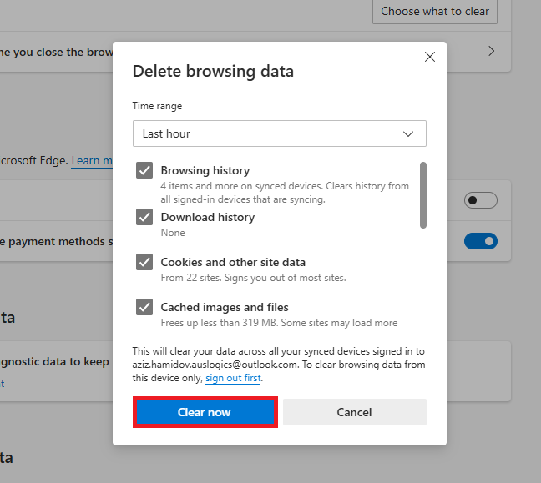Click the 'Time range' field label

click(157, 107)
